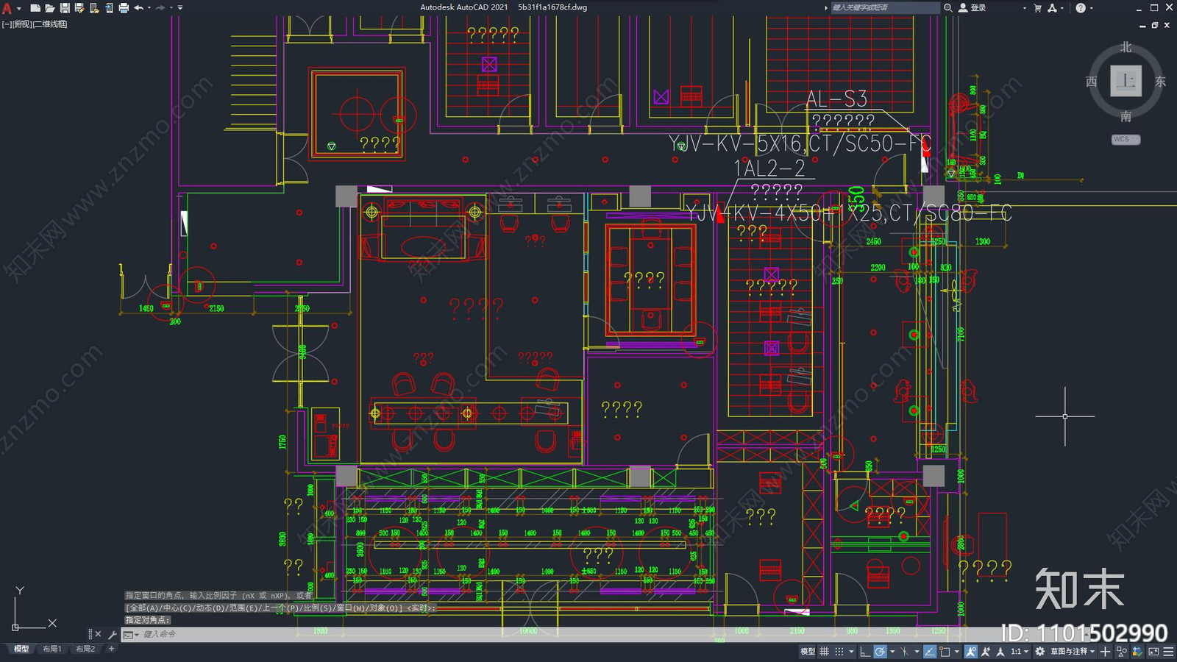This screenshot has height=662, width=1177.
Task: Toggle snap mode dots icon
Action: click(839, 652)
